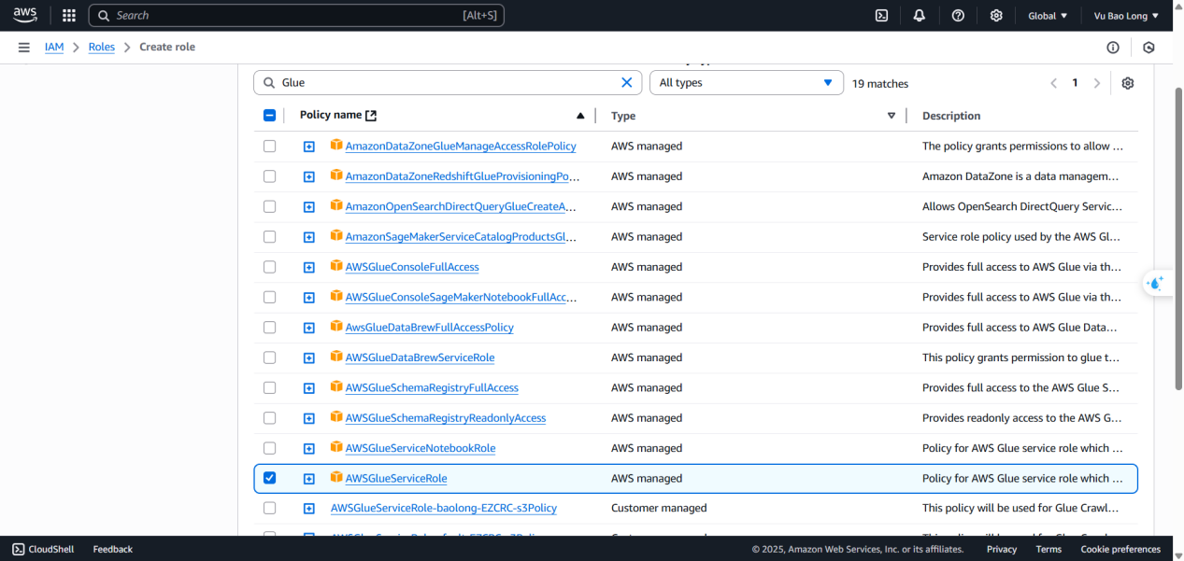Click the Description column header
The width and height of the screenshot is (1184, 561).
coord(951,116)
